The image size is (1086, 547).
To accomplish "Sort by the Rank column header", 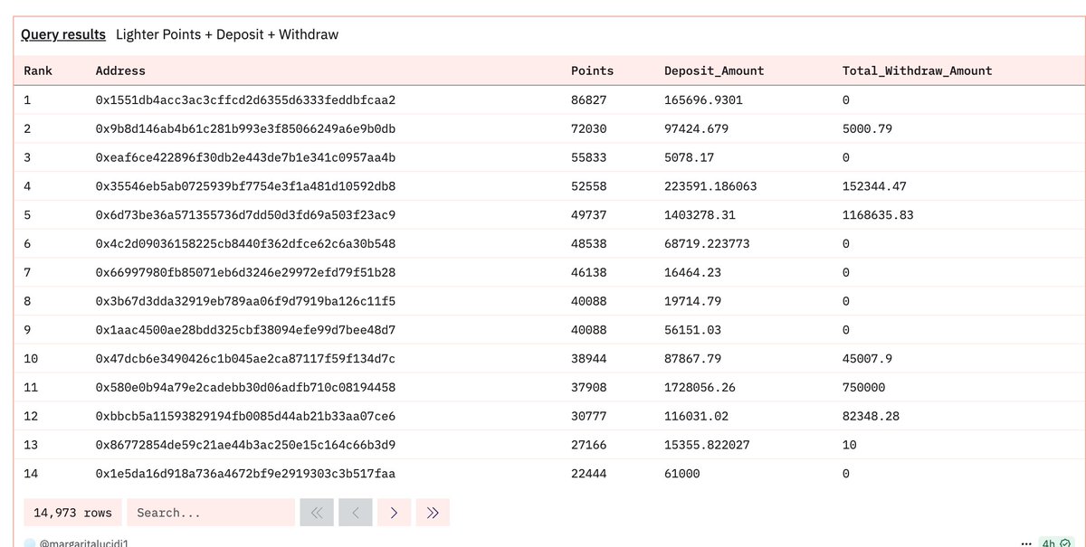I will tap(38, 71).
